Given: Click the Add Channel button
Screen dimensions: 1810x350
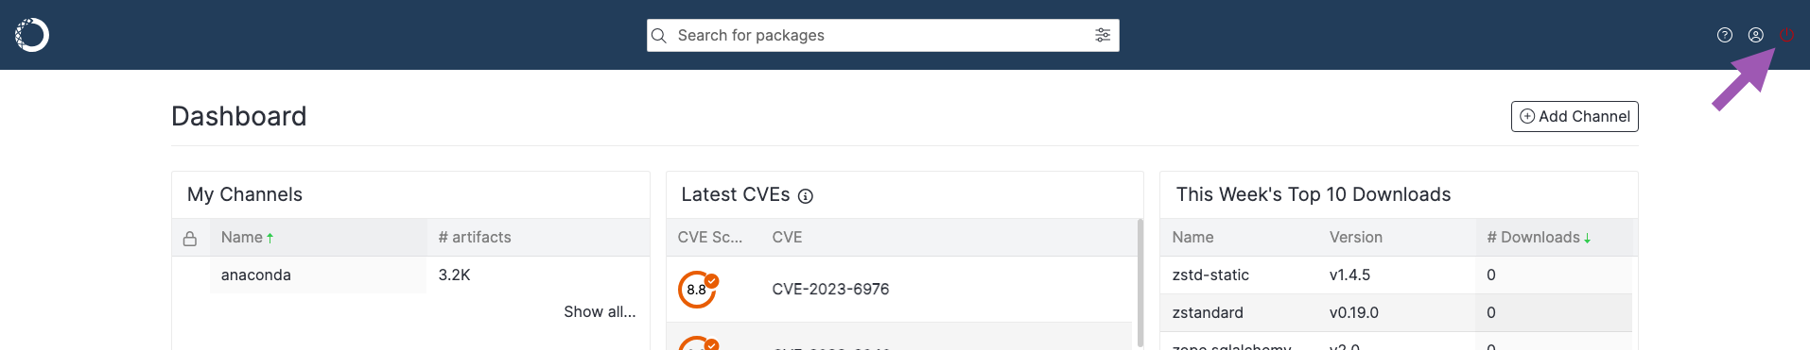Looking at the screenshot, I should tap(1575, 116).
